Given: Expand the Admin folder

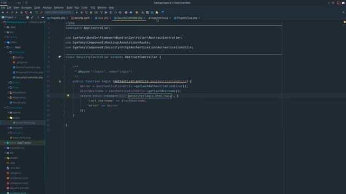Looking at the screenshot, I should (x=11, y=58).
